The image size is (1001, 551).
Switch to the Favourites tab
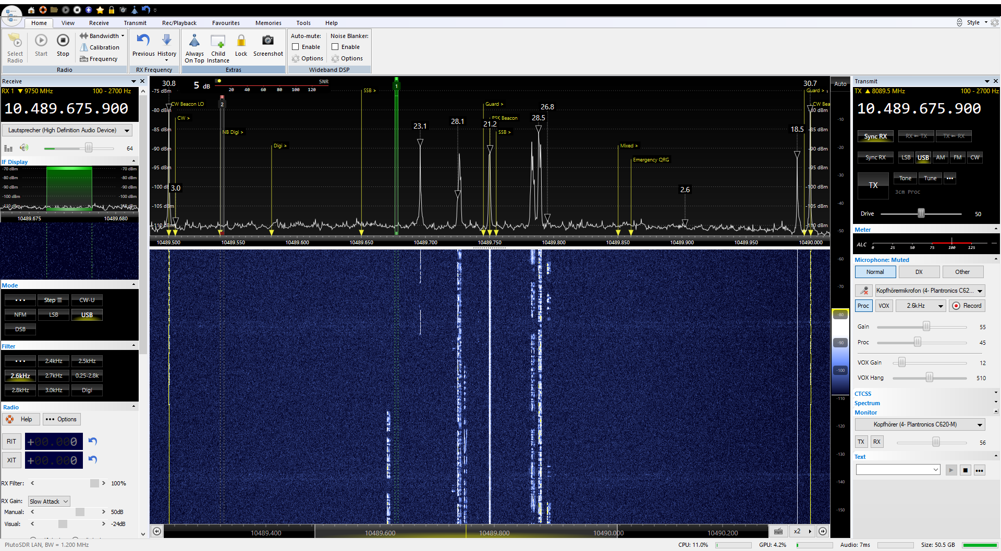(226, 23)
